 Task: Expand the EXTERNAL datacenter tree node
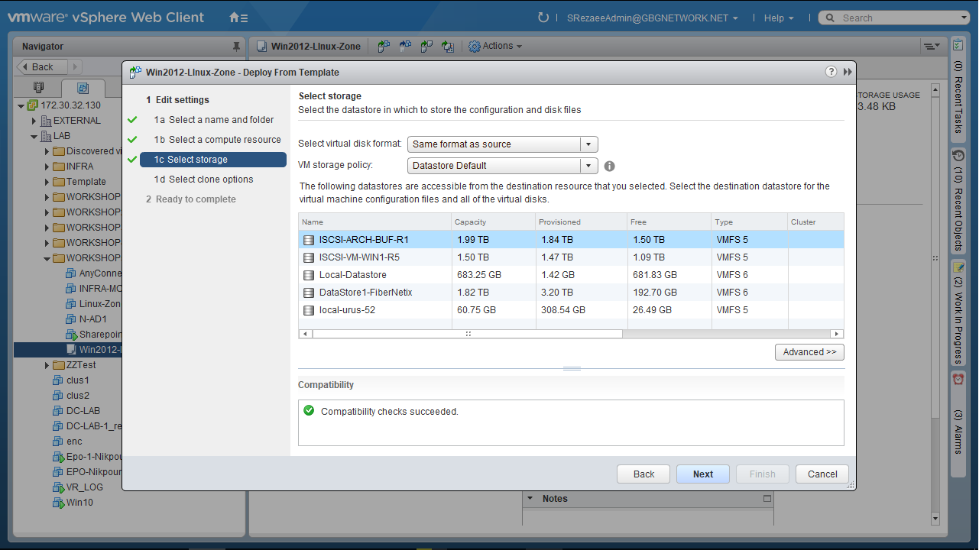[34, 121]
